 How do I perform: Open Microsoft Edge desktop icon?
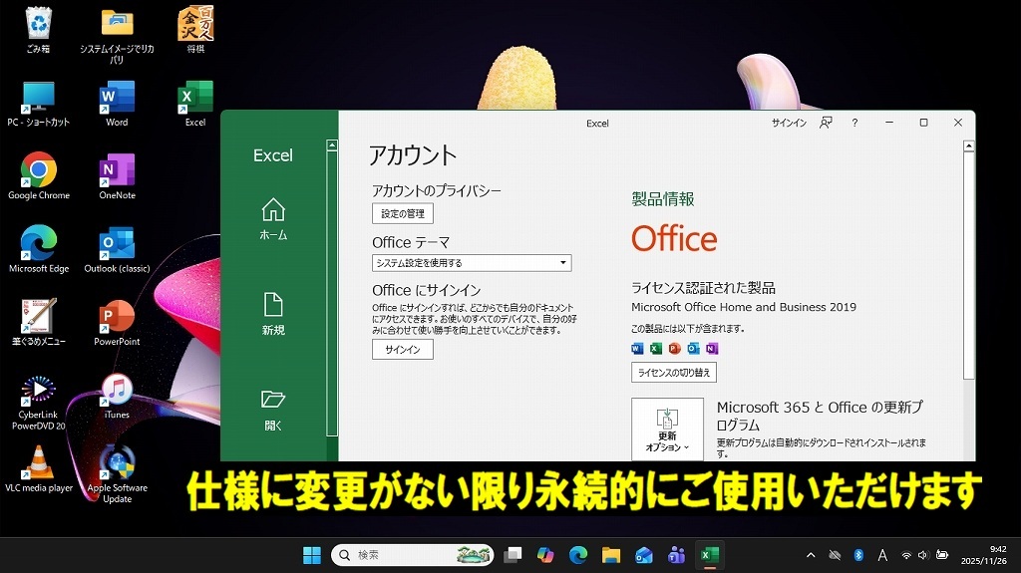[x=39, y=249]
